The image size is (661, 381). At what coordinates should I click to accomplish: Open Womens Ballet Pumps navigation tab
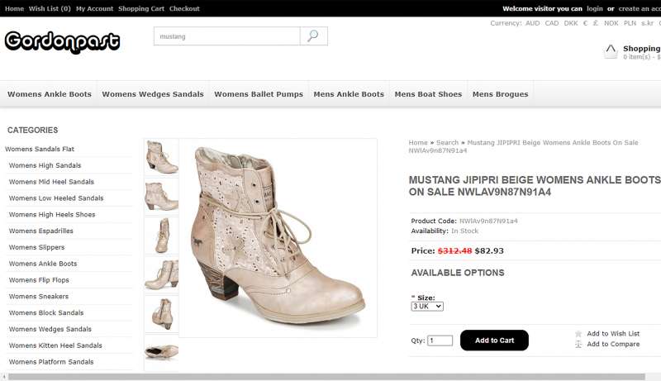tap(259, 94)
